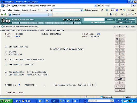Expand the IE command bar overflow chevron
Viewport: 137px width, 103px height.
coord(136,13)
